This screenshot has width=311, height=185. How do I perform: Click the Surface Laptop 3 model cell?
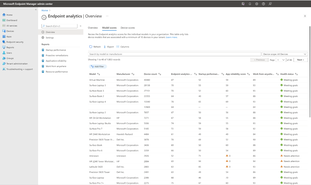click(97, 85)
